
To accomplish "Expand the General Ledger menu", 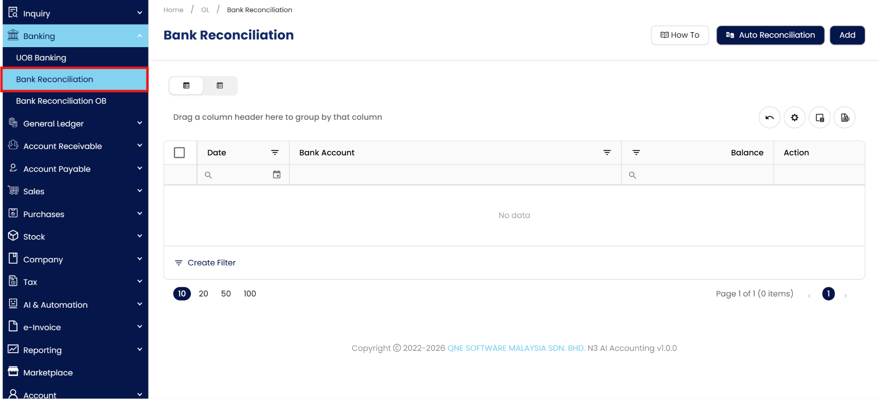I will pos(75,123).
